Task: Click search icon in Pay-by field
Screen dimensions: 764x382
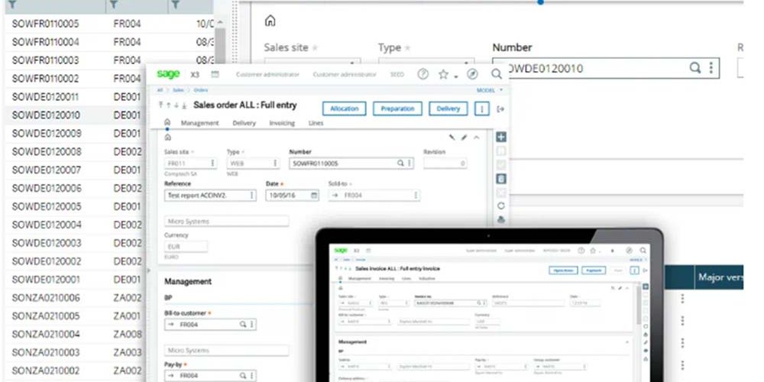Action: click(243, 376)
